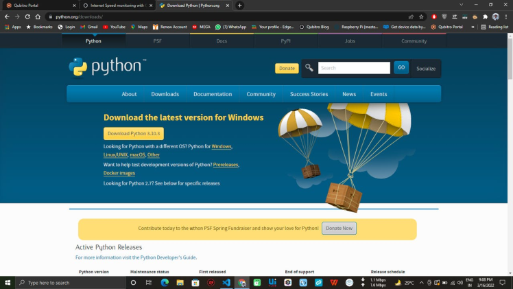Open File Explorer from the taskbar

[180, 282]
